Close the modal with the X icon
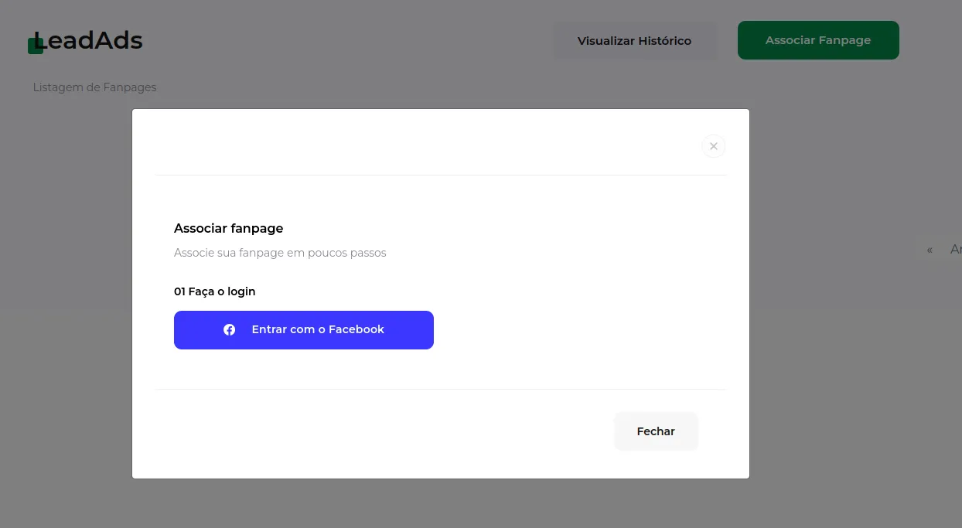The image size is (962, 528). click(713, 146)
